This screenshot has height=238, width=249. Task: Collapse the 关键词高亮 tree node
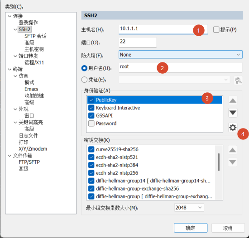(15, 122)
